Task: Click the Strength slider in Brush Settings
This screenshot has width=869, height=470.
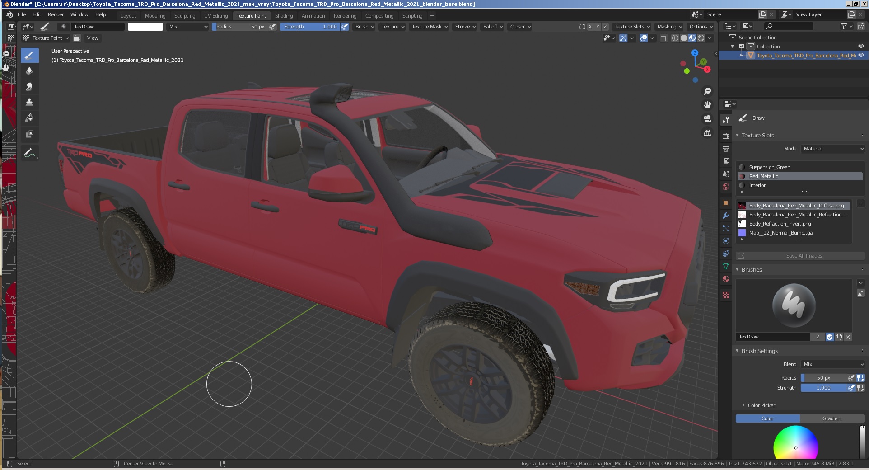Action: 823,388
